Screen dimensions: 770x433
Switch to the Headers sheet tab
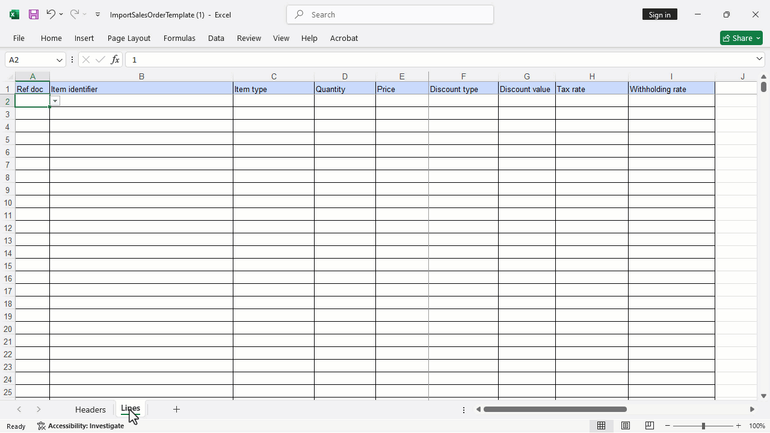[x=90, y=410]
